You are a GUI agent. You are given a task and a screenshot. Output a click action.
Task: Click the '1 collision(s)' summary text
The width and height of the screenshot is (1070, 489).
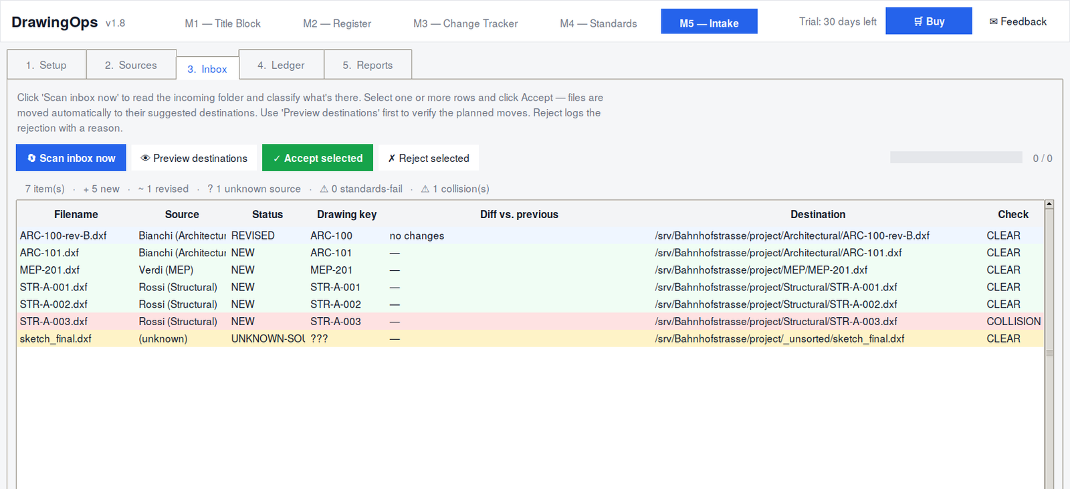coord(455,189)
